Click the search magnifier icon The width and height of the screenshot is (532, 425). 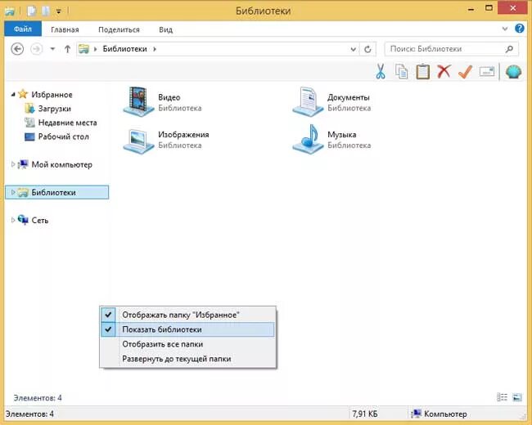pos(509,49)
